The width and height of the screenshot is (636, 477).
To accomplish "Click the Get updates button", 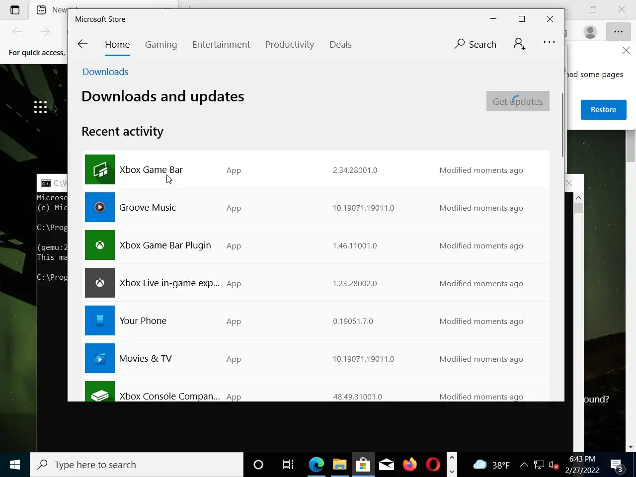I will coord(518,101).
